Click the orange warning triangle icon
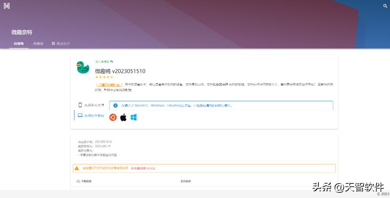Image resolution: width=390 pixels, height=198 pixels. pyautogui.click(x=77, y=168)
